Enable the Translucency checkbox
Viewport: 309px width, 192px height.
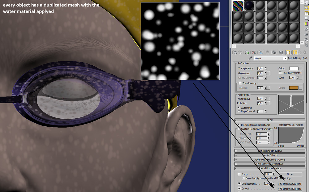click(x=240, y=83)
